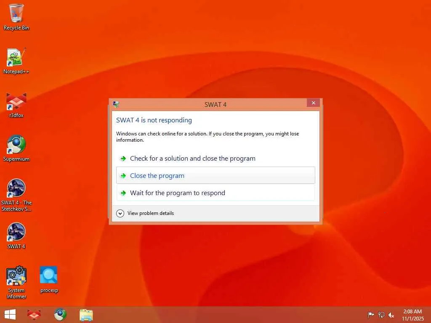The image size is (431, 323).
Task: Select the Notepad++ desktop shortcut
Action: pyautogui.click(x=16, y=61)
